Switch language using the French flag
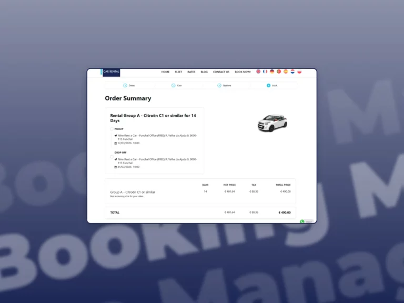The height and width of the screenshot is (303, 404). (265, 72)
